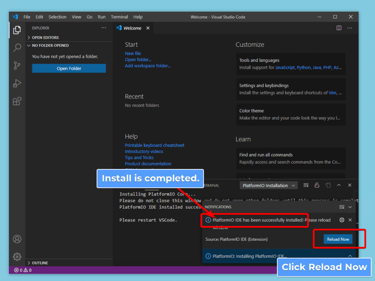Clear all notifications icon
Image resolution: width=375 pixels, height=281 pixels.
click(x=342, y=207)
